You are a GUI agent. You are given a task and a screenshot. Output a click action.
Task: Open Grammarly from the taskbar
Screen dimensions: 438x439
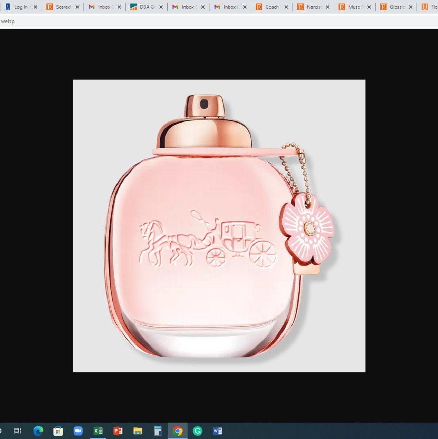point(198,431)
